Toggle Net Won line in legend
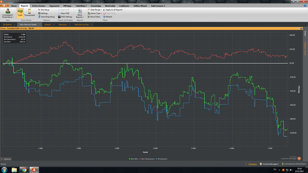This screenshot has height=173, width=308. coord(134,159)
